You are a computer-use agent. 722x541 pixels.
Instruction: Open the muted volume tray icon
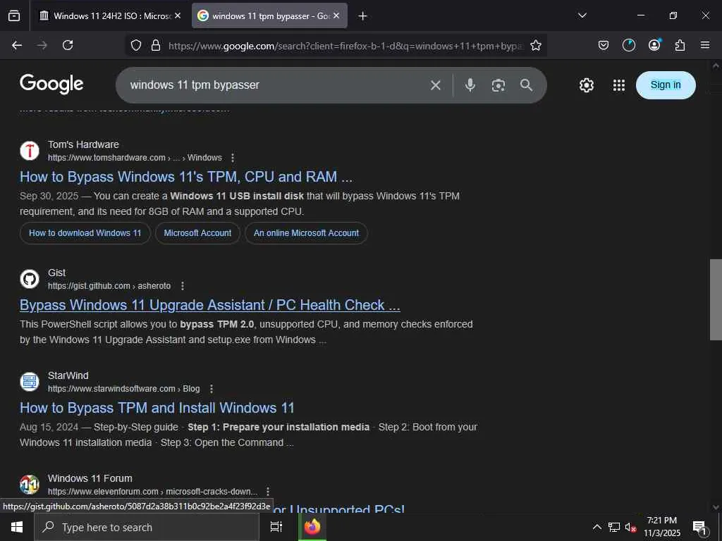[630, 527]
